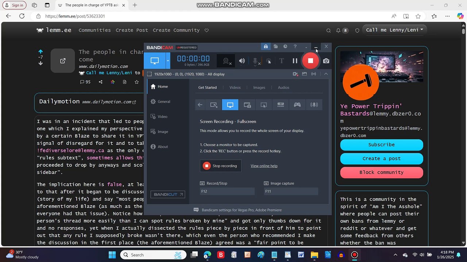
Task: Switch to the Get Started tab
Action: click(x=207, y=87)
